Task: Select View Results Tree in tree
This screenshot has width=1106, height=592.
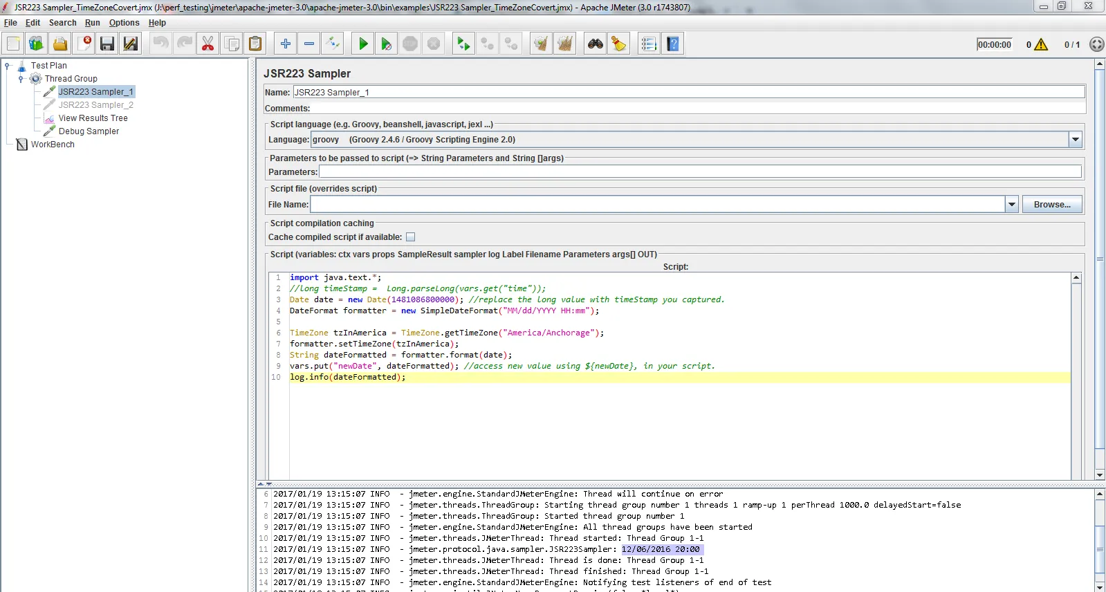Action: point(93,118)
